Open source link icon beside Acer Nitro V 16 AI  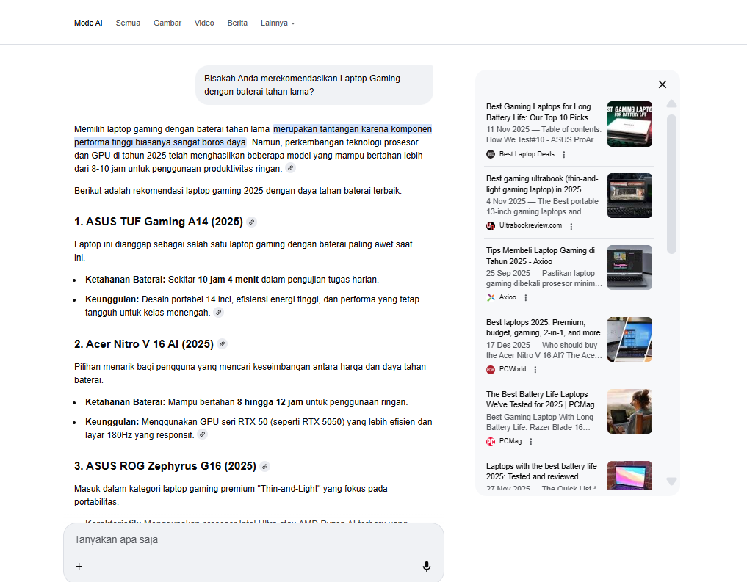pyautogui.click(x=223, y=344)
